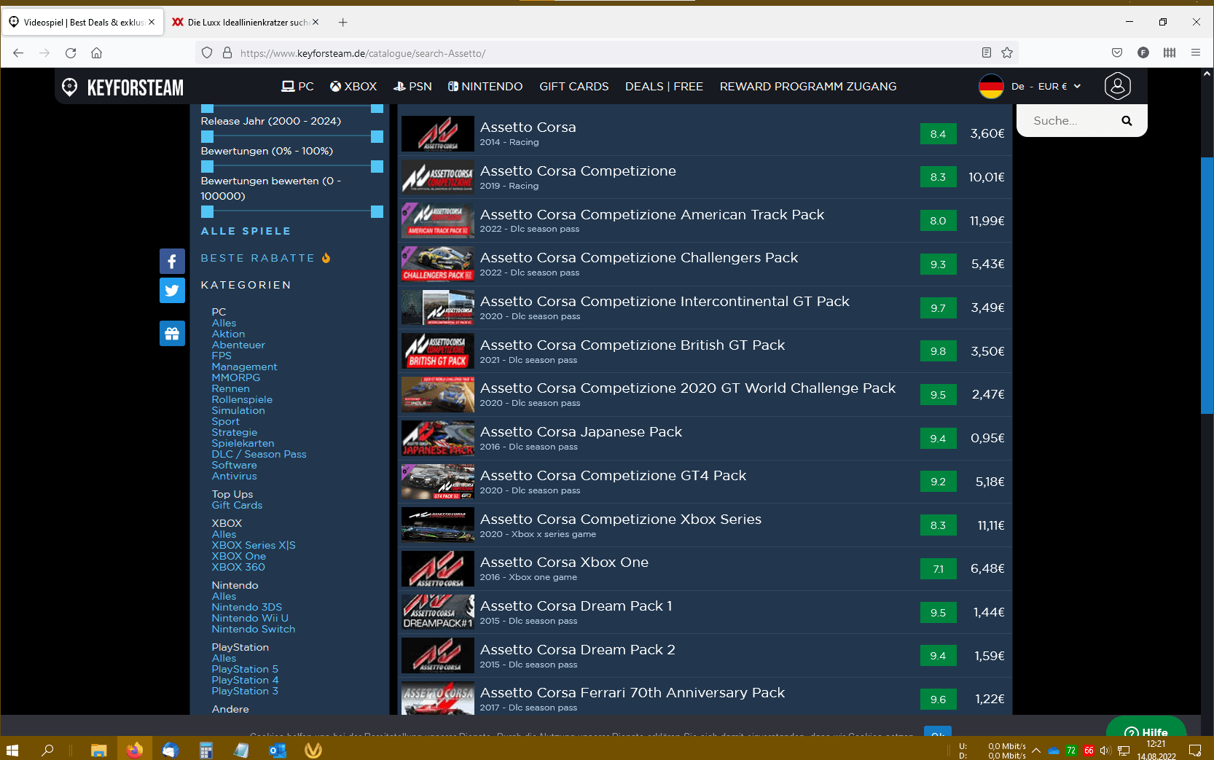Open a new browser tab
The width and height of the screenshot is (1214, 760).
point(342,23)
